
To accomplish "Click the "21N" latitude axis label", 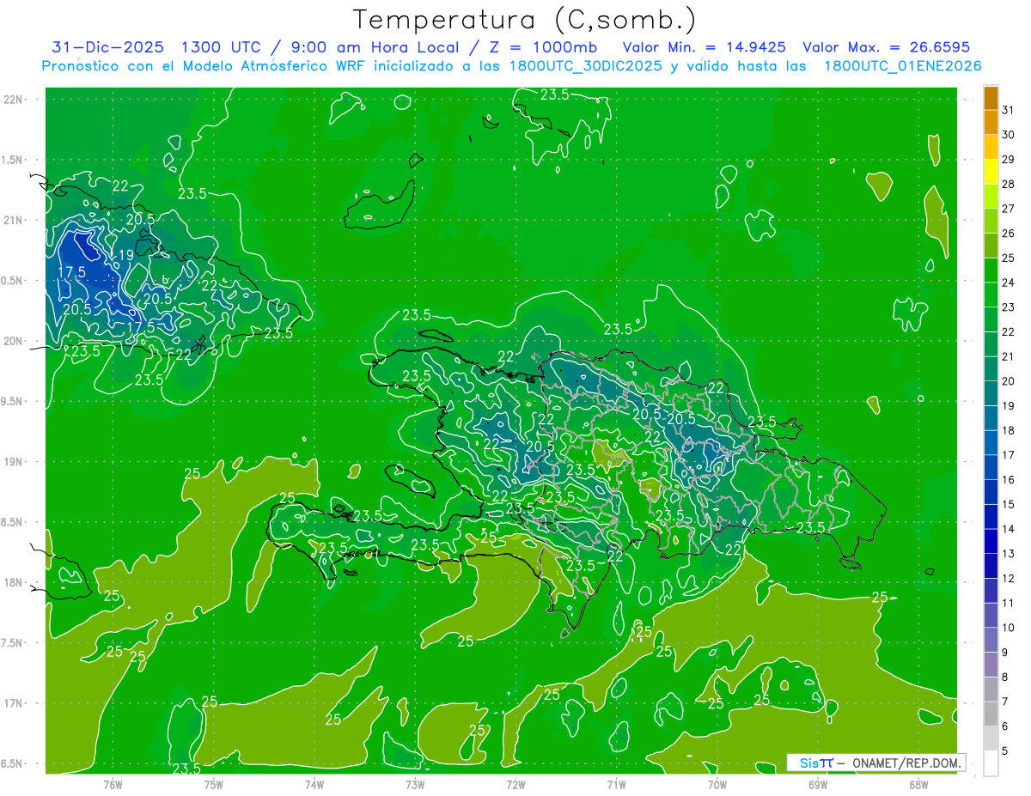I will (12, 220).
